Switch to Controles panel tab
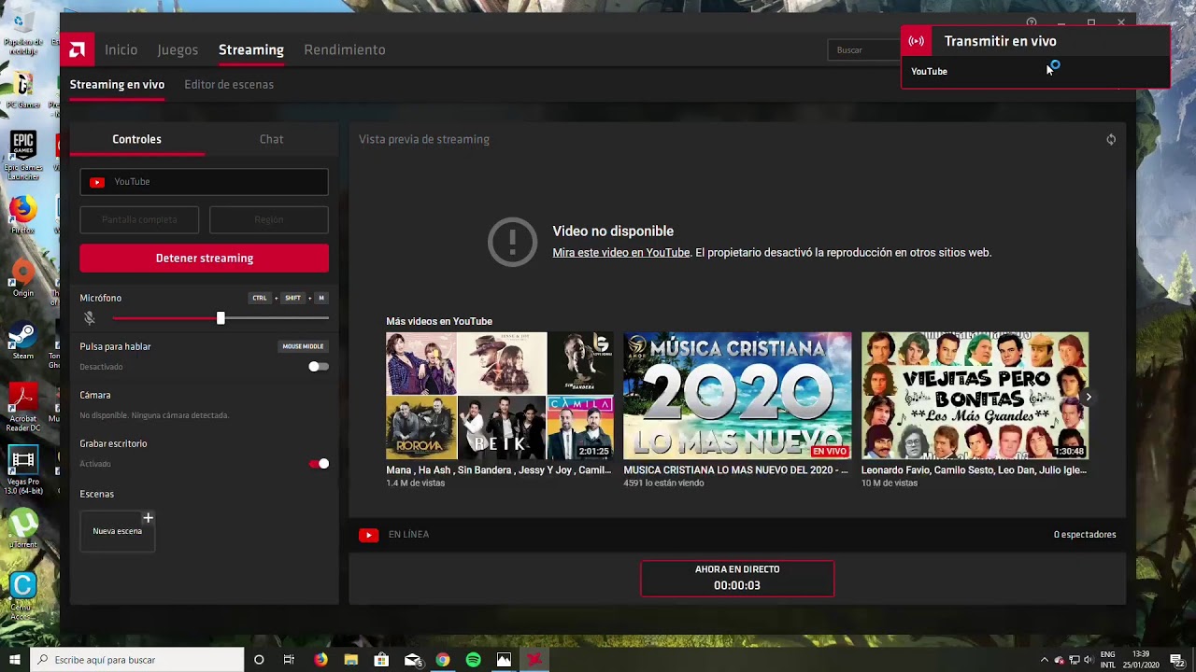Viewport: 1196px width, 672px height. 137,139
